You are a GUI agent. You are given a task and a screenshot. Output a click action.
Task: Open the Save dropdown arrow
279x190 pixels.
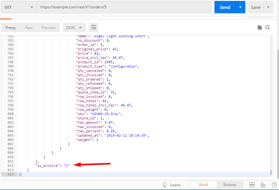pyautogui.click(x=268, y=7)
